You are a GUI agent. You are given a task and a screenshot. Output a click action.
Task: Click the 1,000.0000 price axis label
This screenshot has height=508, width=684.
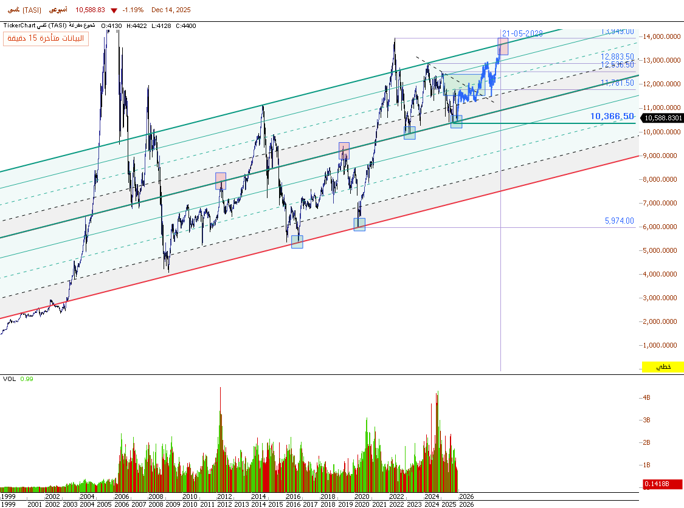[662, 345]
